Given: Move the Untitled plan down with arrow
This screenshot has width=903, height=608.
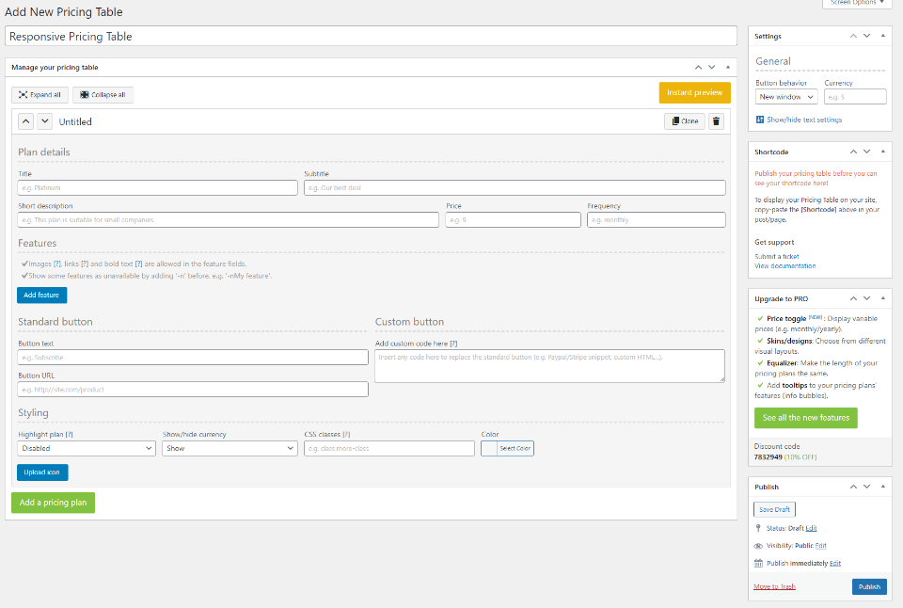Looking at the screenshot, I should point(44,121).
